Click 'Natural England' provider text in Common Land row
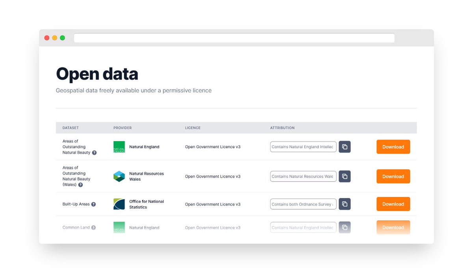This screenshot has height=273, width=473. pyautogui.click(x=144, y=228)
